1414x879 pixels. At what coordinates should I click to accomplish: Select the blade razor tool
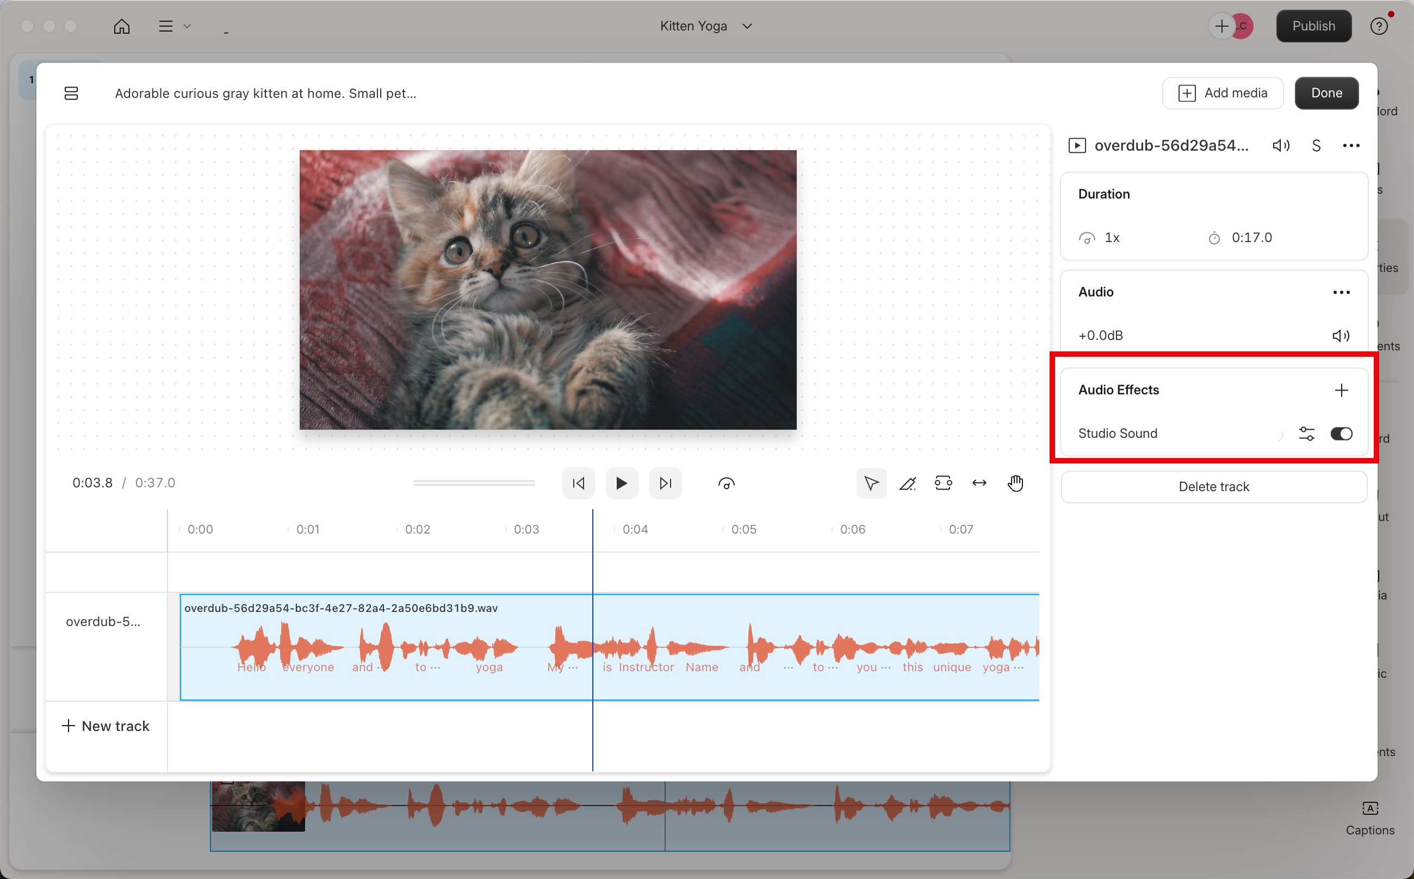(x=907, y=483)
